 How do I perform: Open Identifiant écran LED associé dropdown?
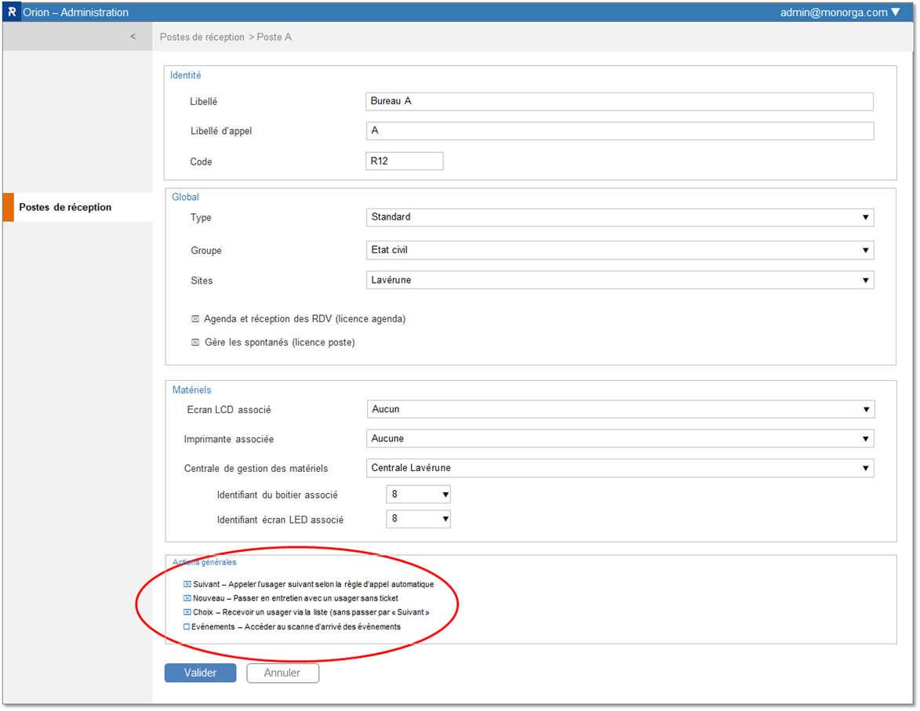418,519
